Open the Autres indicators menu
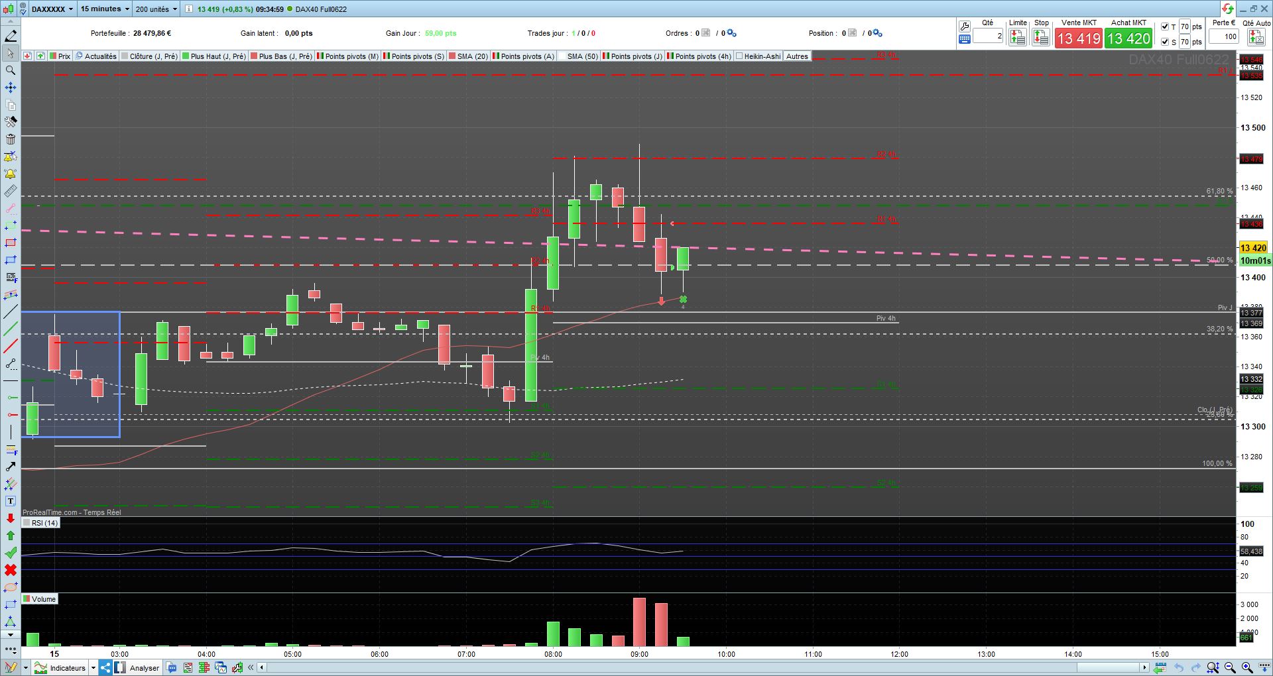 point(797,56)
